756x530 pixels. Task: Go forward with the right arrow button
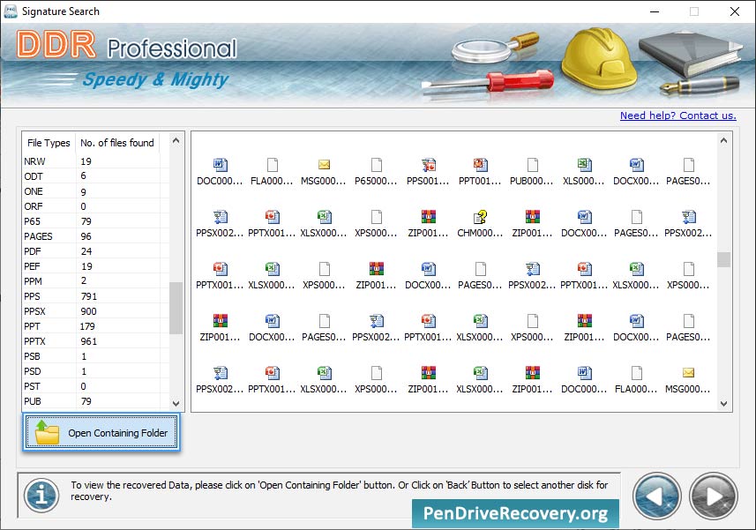(x=714, y=496)
